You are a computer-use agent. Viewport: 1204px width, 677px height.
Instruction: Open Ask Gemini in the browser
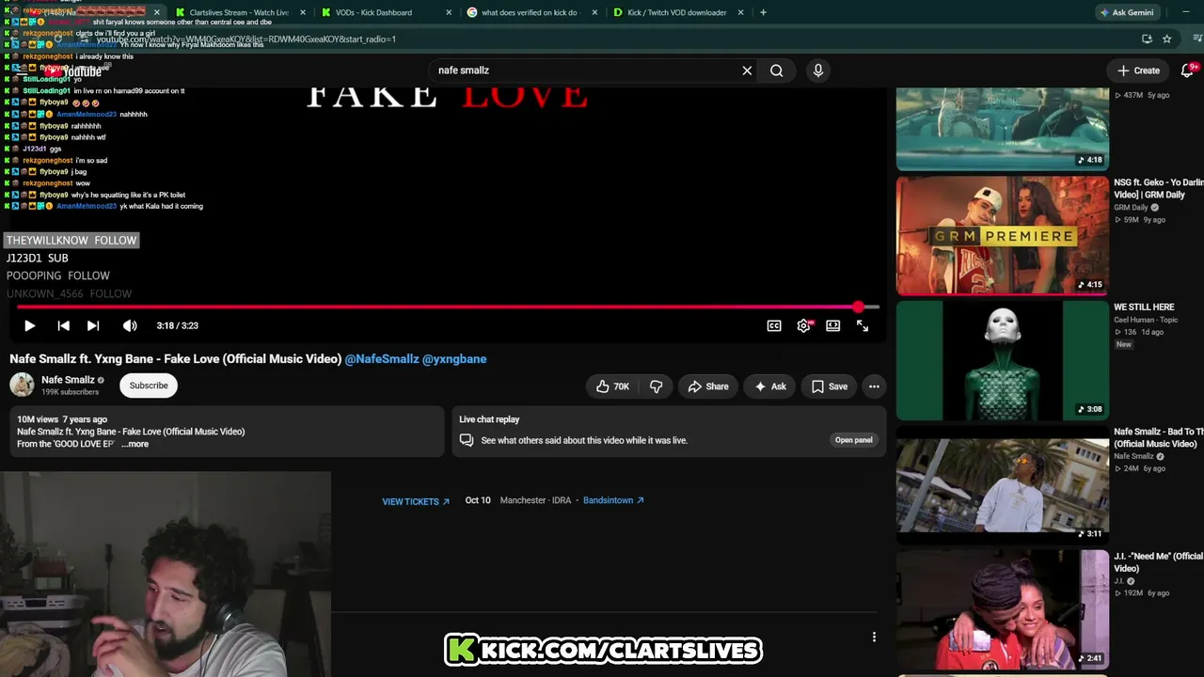[1125, 12]
